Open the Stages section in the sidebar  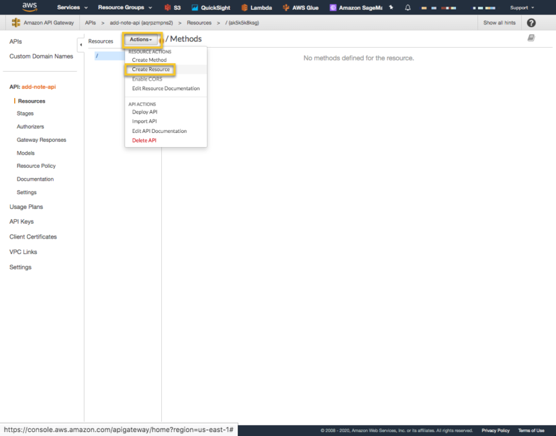(x=24, y=114)
